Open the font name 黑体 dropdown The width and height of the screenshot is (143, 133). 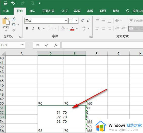[66, 21]
